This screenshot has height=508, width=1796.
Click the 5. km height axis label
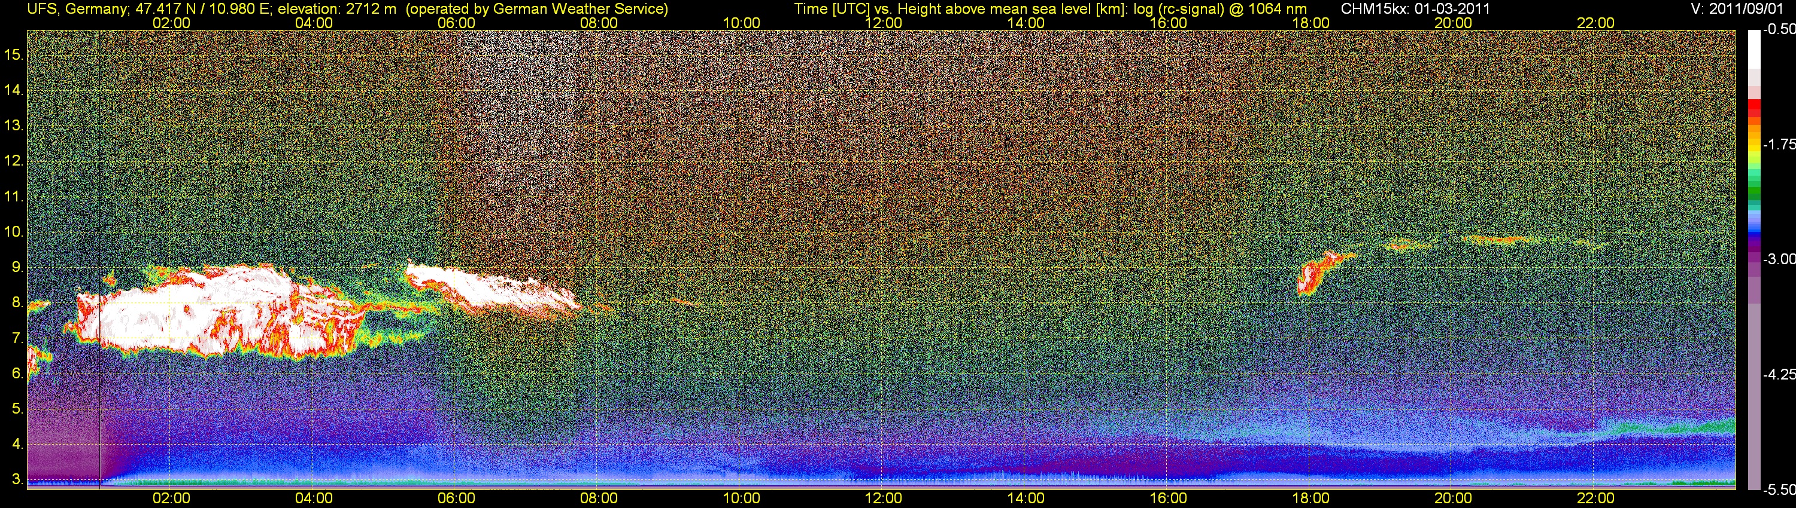point(17,408)
